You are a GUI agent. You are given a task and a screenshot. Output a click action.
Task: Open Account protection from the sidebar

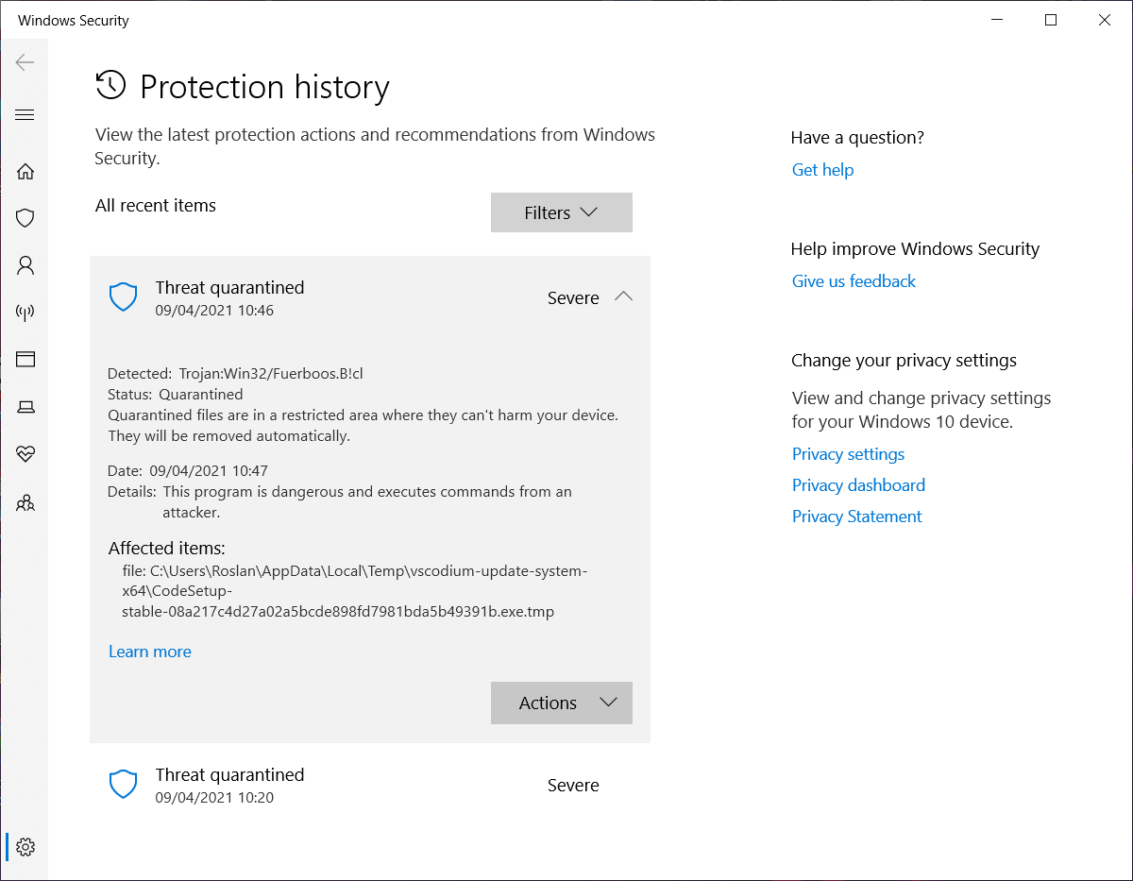point(25,265)
